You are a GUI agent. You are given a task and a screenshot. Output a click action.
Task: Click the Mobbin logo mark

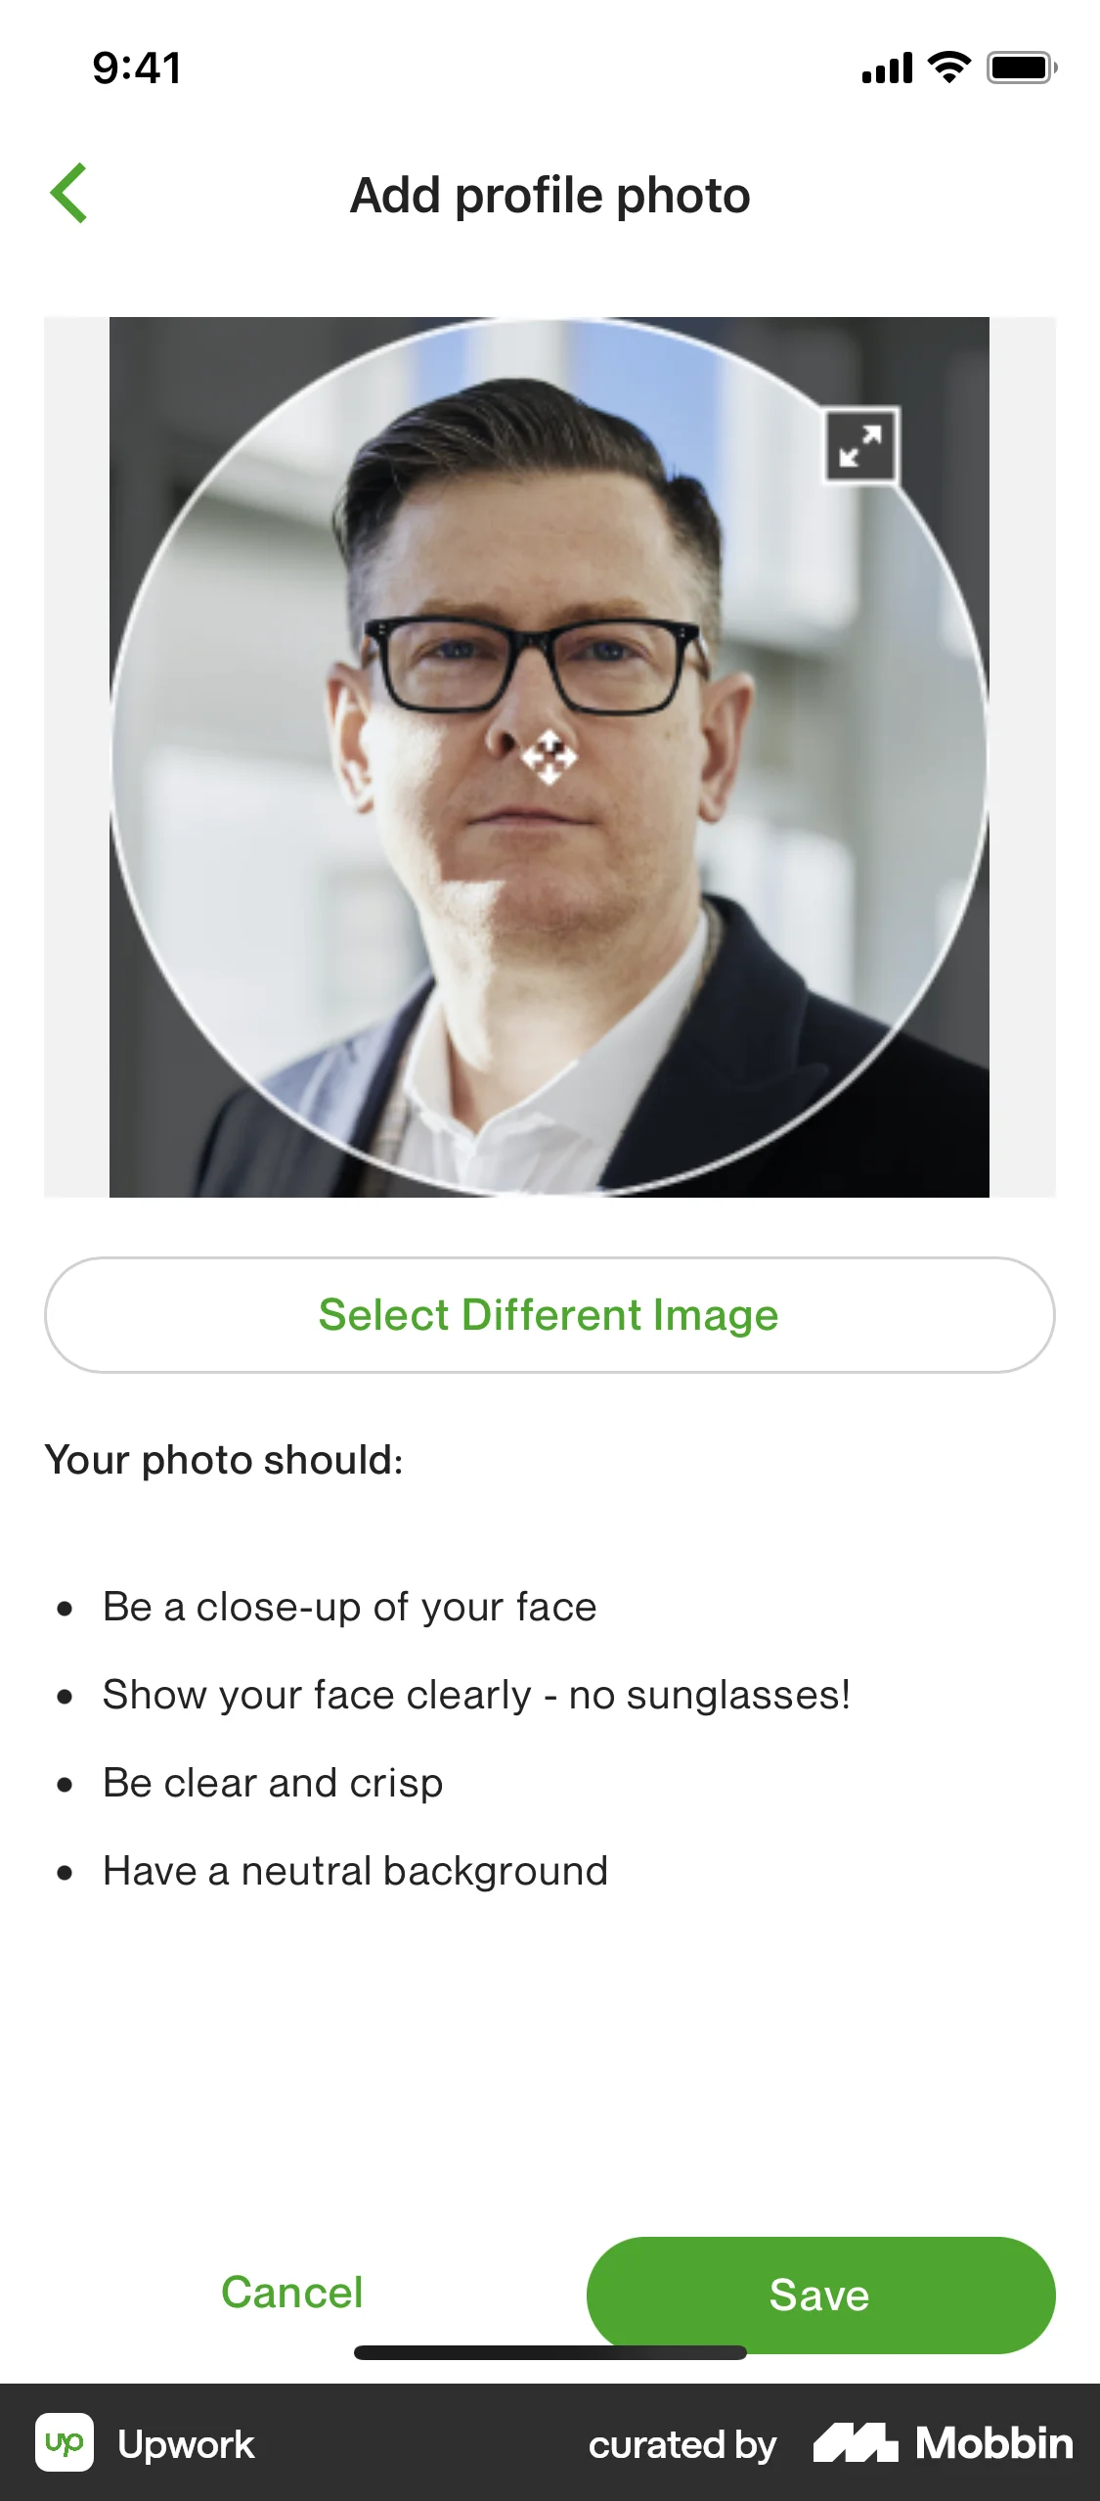pos(856,2443)
